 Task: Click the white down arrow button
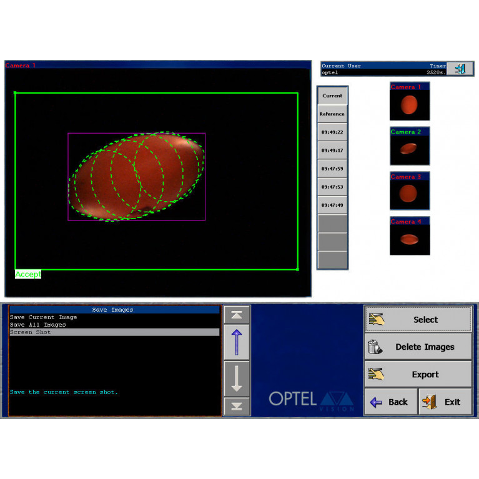tap(237, 378)
